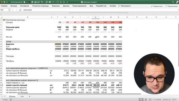The image size is (179, 101).
Task: Open the Рецензирование ribbon tab
Action: click(79, 6)
